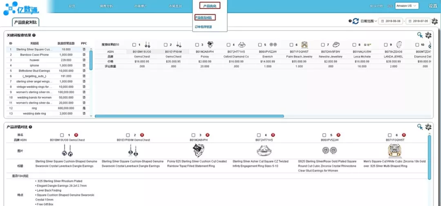Viewport: 441px width, 206px height.
Task: Click the keyword list vertical scrollbar thumb
Action: (91, 60)
